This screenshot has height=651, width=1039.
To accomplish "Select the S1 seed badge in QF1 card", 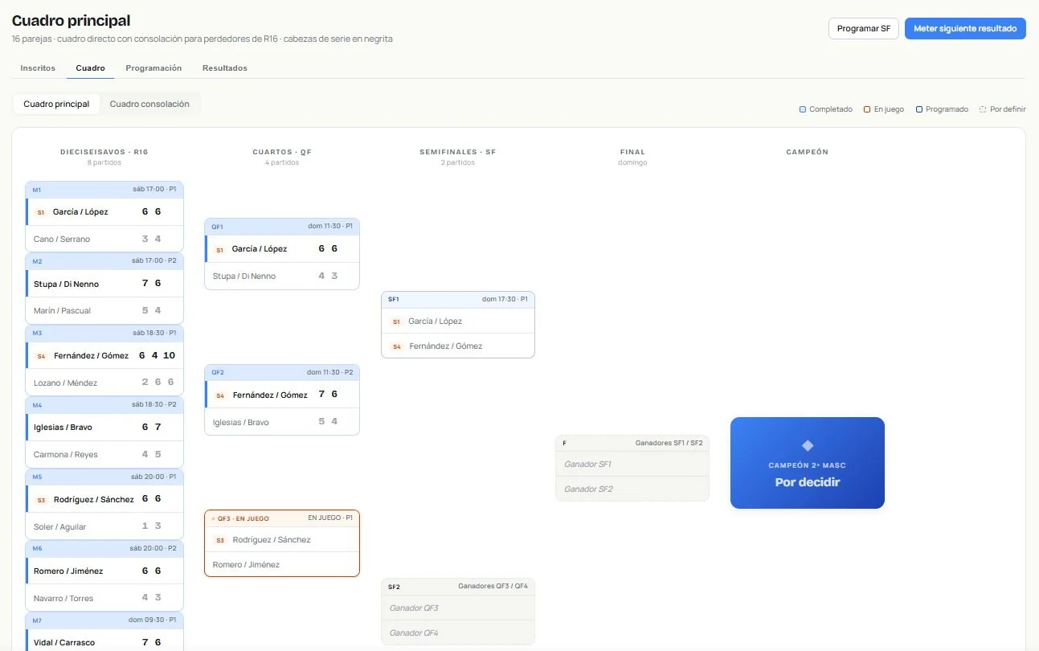I will [220, 249].
